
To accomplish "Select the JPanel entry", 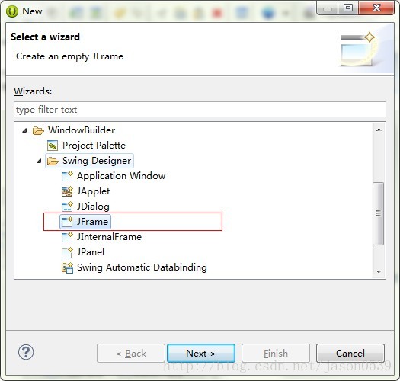I will click(x=91, y=252).
